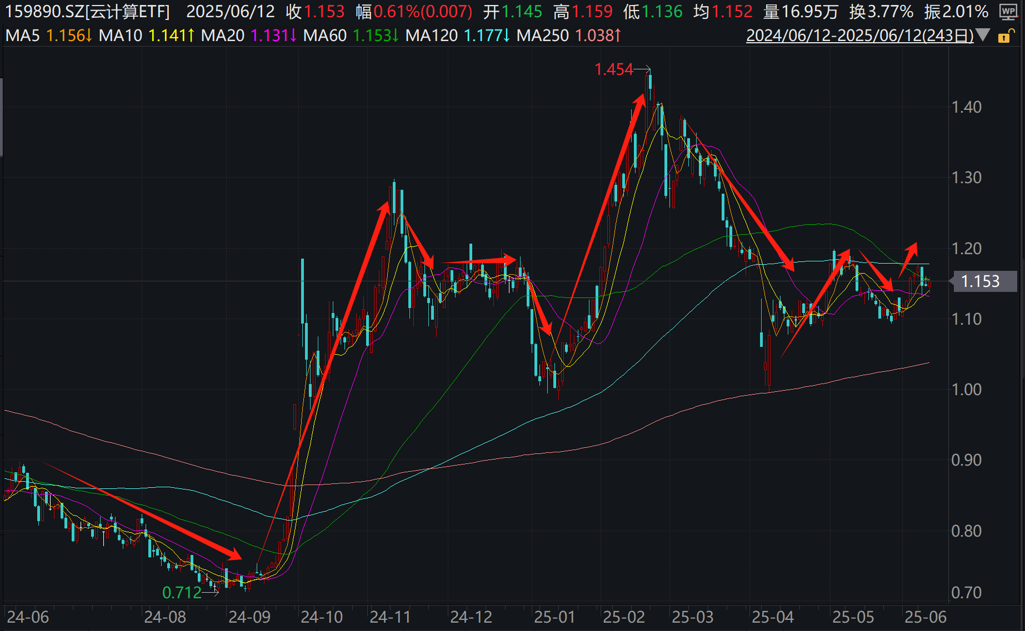This screenshot has width=1025, height=631.
Task: Click the 25-02 date axis label
Action: 624,617
